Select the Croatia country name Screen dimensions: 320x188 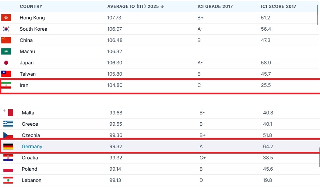coord(30,158)
